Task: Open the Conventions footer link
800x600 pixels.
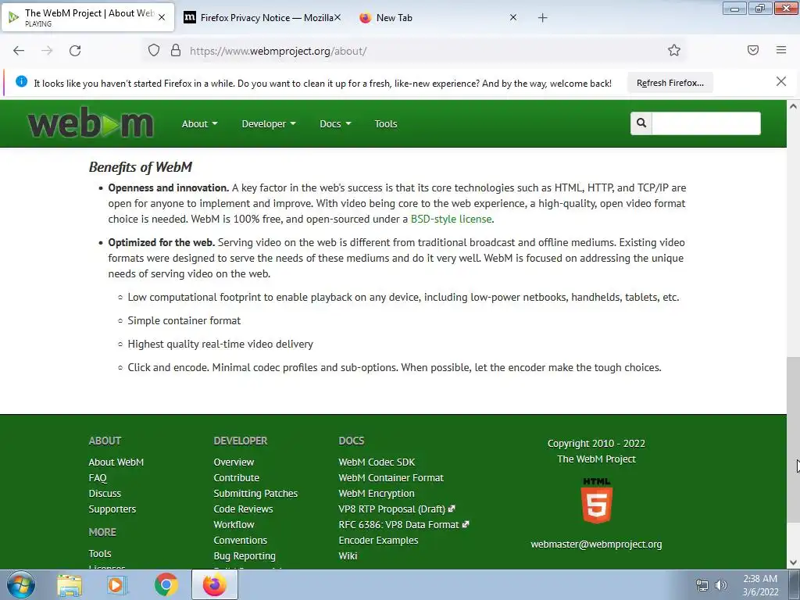Action: (241, 541)
